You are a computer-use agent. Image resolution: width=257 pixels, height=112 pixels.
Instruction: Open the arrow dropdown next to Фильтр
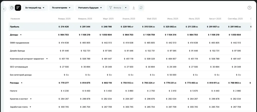click(x=126, y=8)
